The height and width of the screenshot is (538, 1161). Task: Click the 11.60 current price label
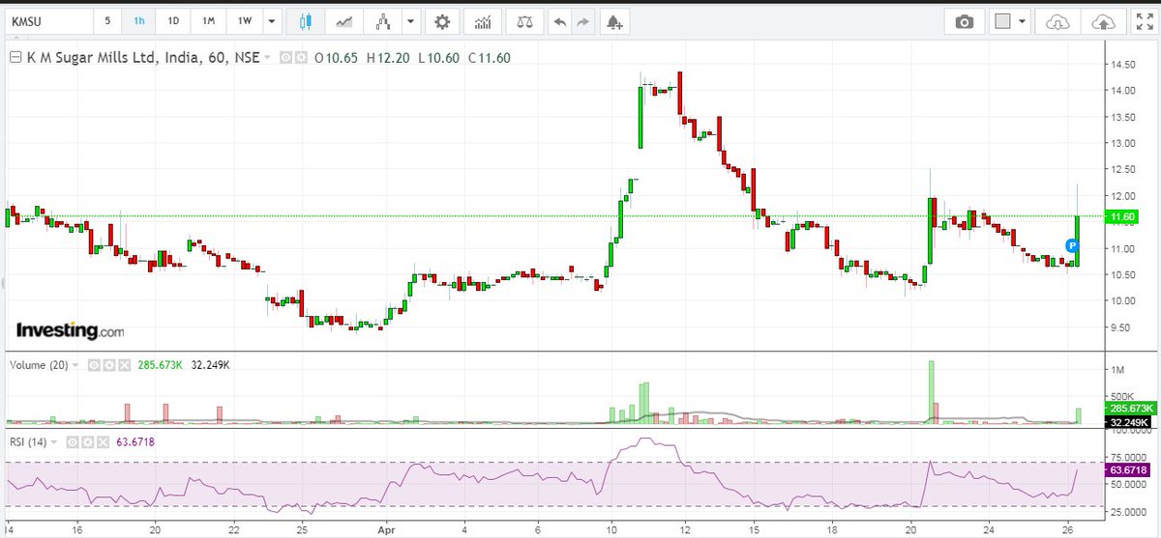1122,216
